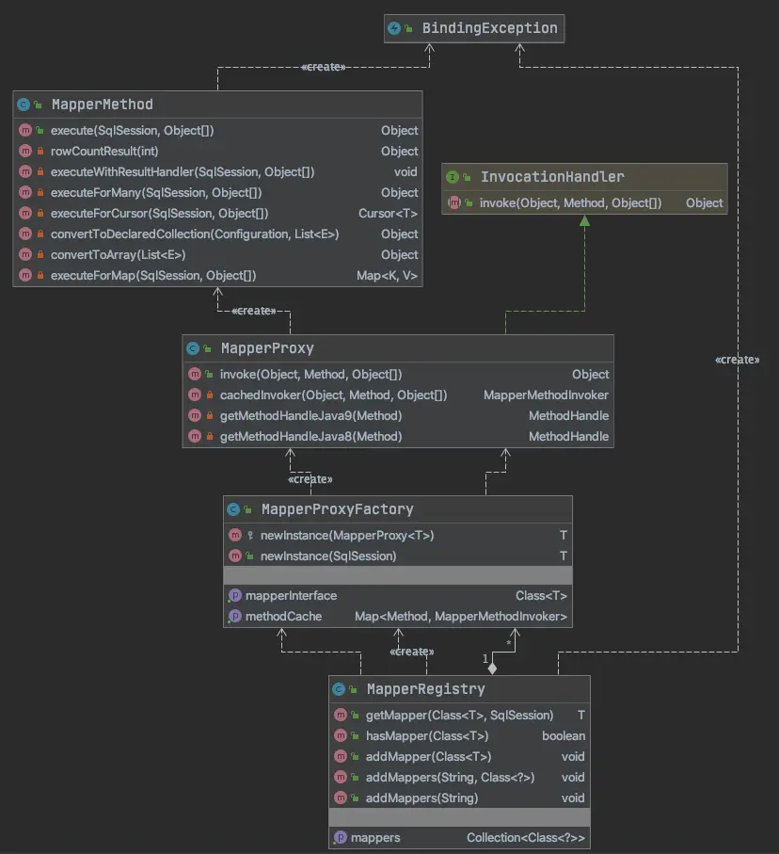
Task: Select getMapper(Class<T>, SqlSession) row
Action: coord(459,715)
